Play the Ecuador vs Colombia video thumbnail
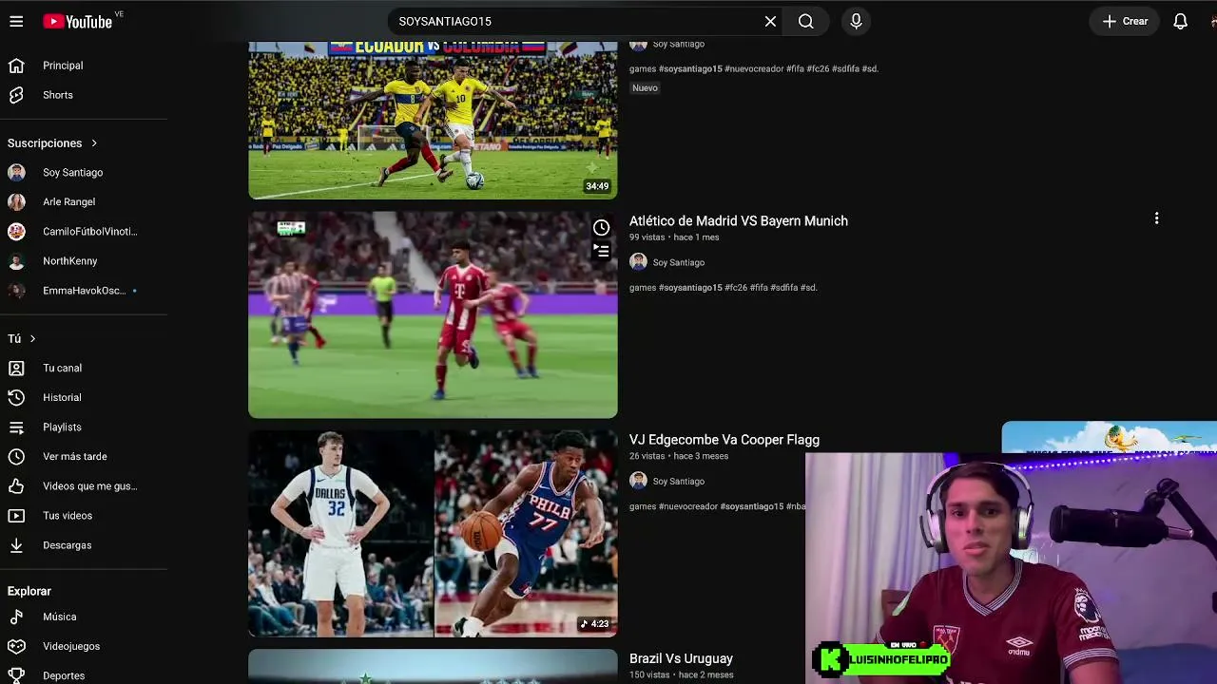1217x684 pixels. pyautogui.click(x=433, y=121)
